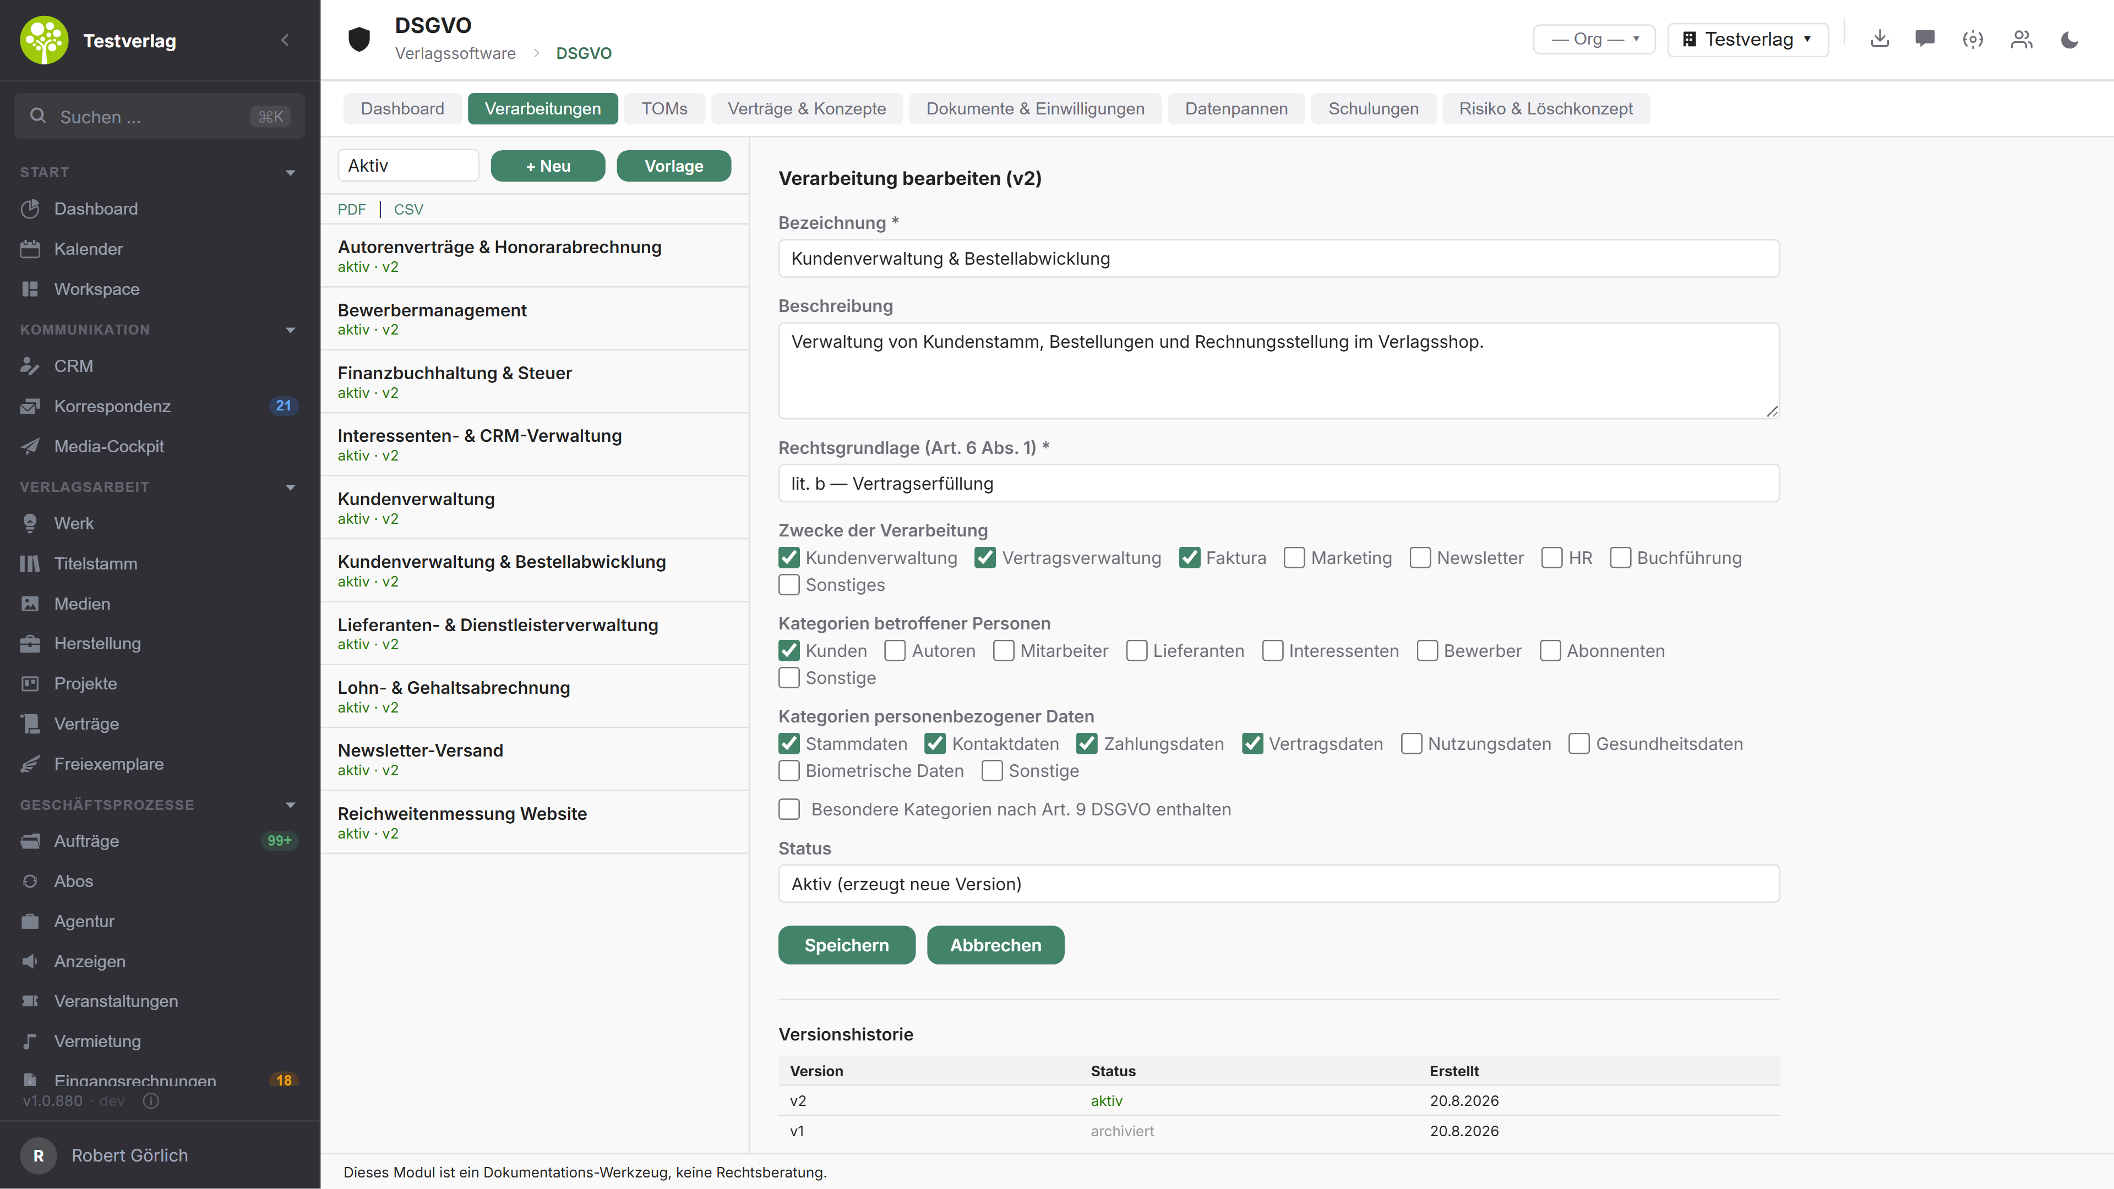Switch to the Dashboard tab
Screen dimensions: 2114x1189
tap(402, 108)
